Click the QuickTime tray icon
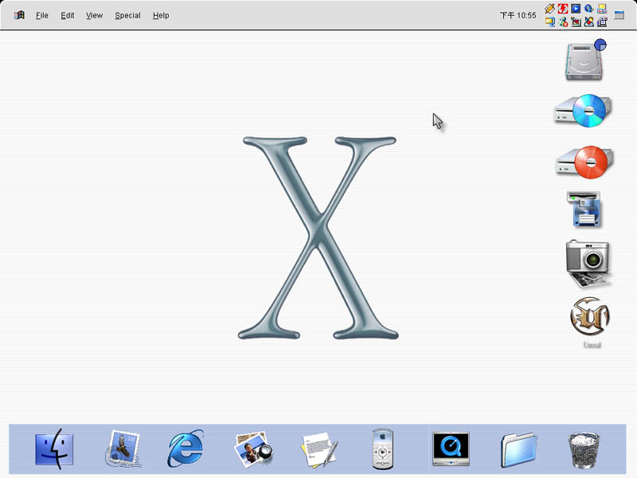The width and height of the screenshot is (637, 478). coord(588,9)
